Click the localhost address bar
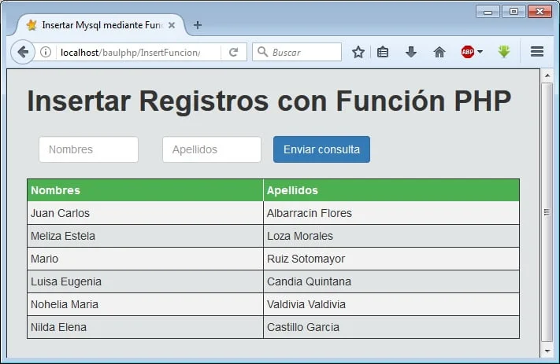The width and height of the screenshot is (560, 364). pyautogui.click(x=139, y=53)
